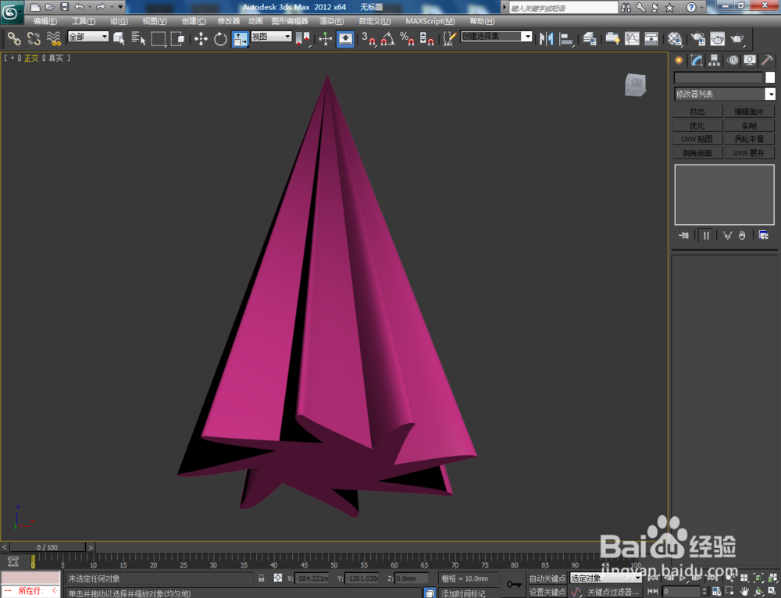
Task: Click the Mirror tool icon
Action: click(x=547, y=38)
